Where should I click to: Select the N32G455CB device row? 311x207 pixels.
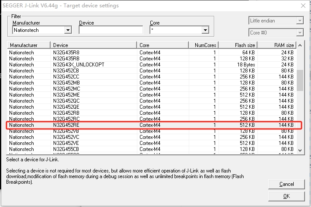(152, 149)
